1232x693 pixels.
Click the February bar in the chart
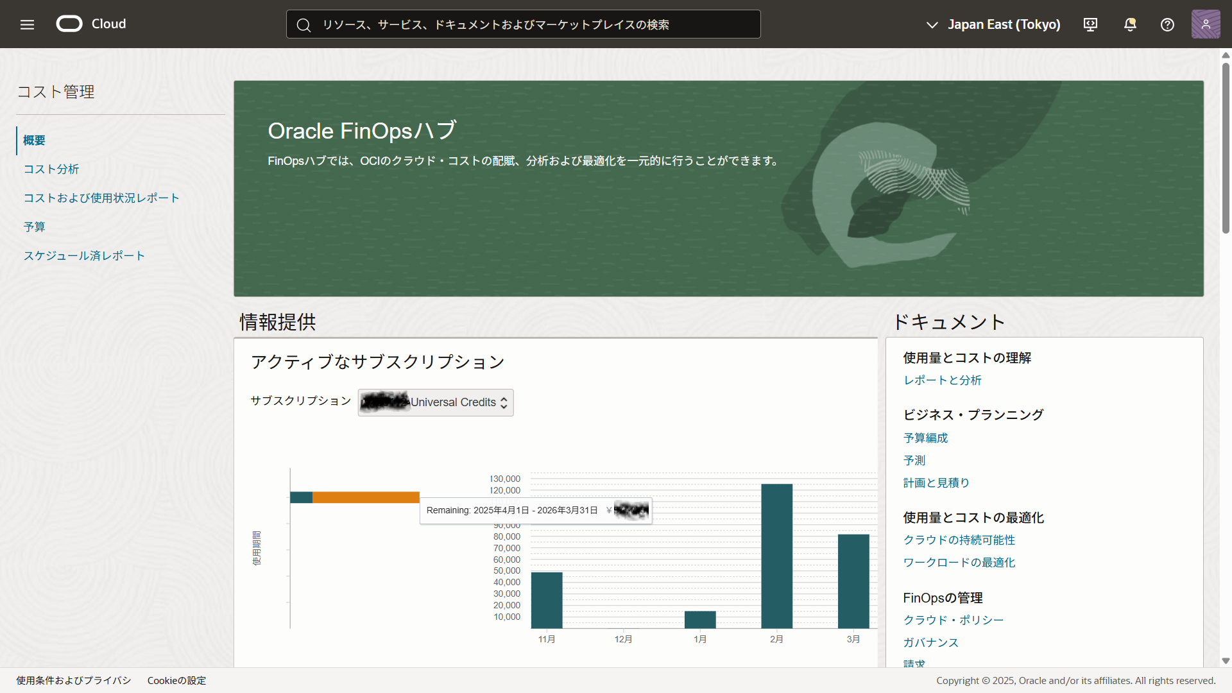point(776,556)
